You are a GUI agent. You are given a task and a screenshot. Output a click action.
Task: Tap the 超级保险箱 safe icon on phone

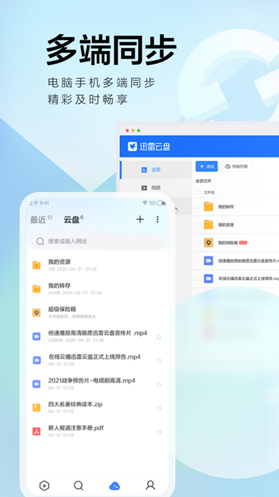click(x=36, y=312)
